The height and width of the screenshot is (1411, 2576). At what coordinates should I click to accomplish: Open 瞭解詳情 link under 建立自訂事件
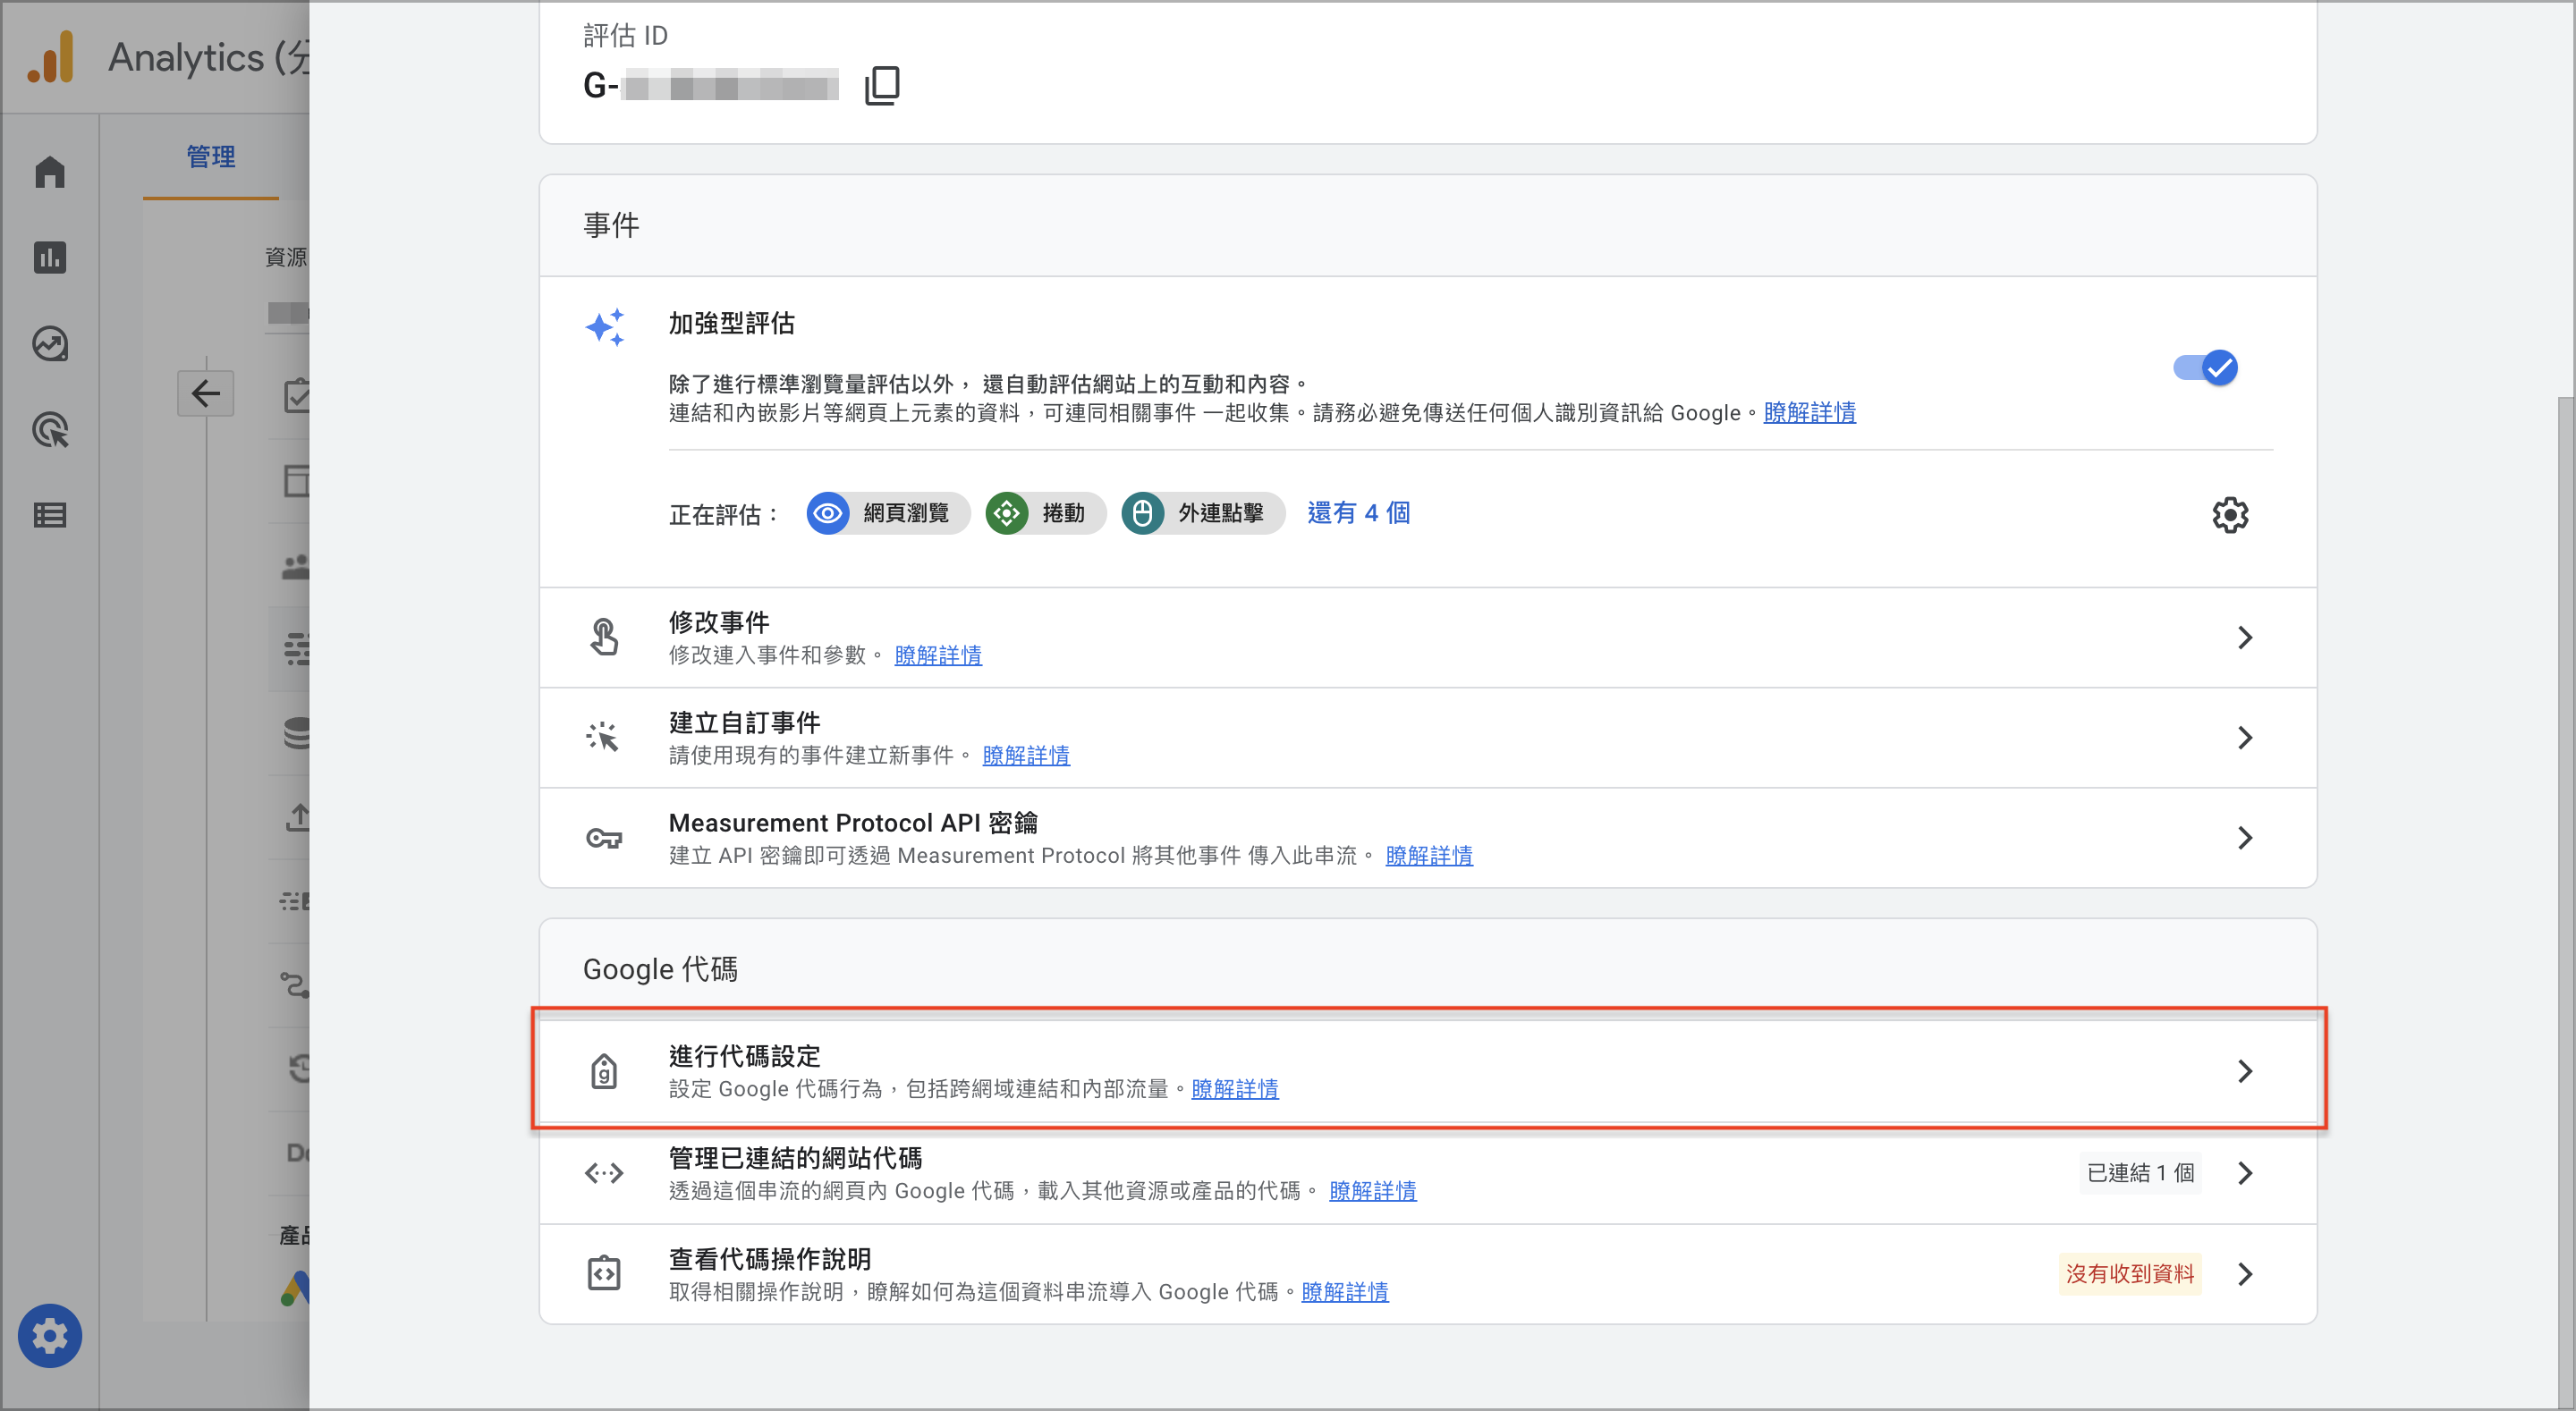(1025, 755)
